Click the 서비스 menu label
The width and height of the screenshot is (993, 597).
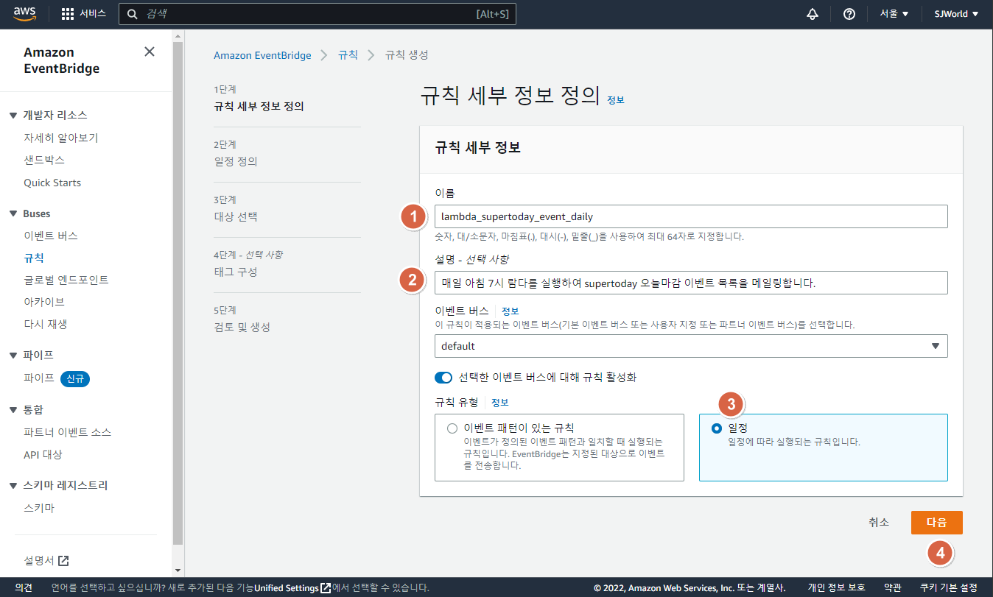tap(93, 14)
